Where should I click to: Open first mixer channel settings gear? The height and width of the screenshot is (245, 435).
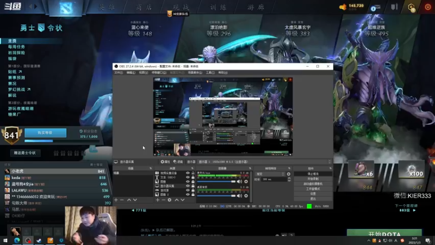tap(246, 181)
